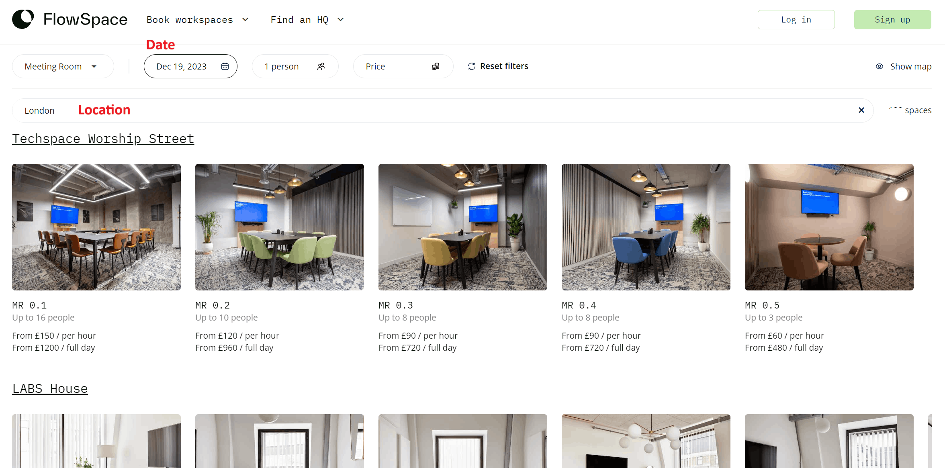
Task: Open the Techspace Worship Street venue link
Action: (x=103, y=139)
